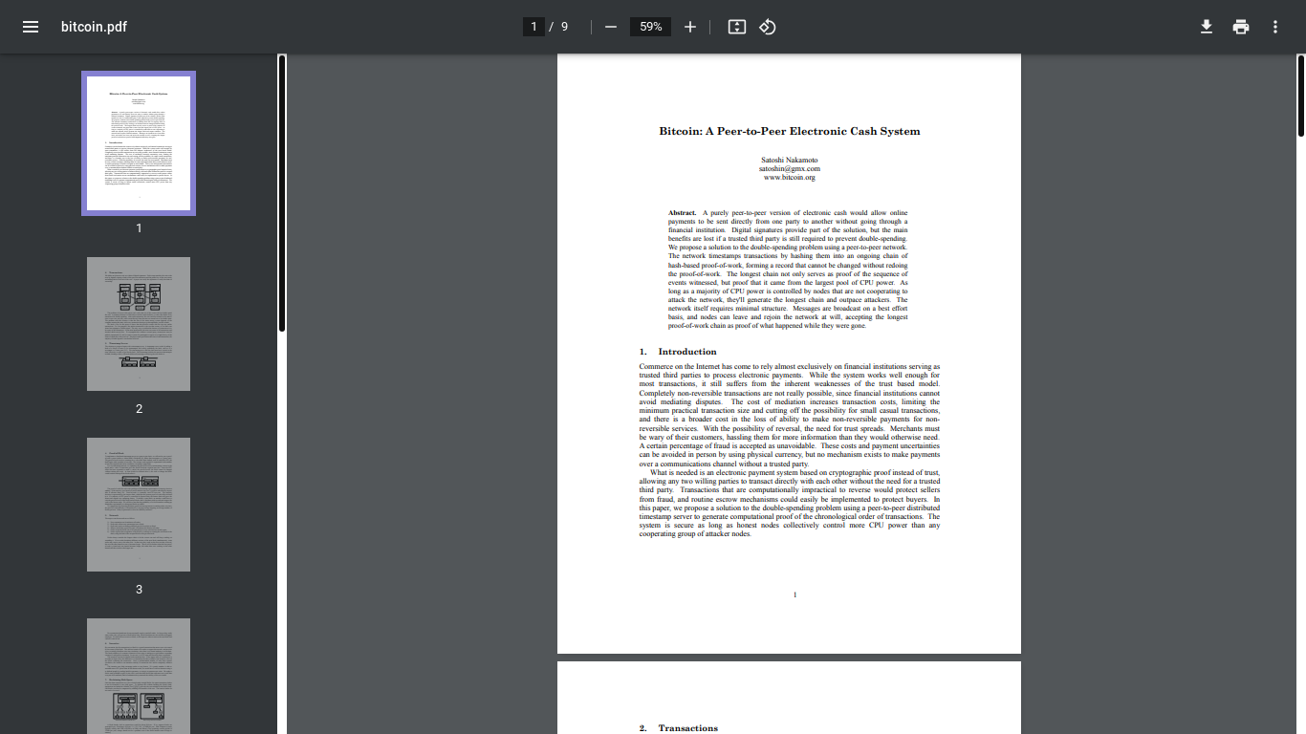Viewport: 1306px width, 734px height.
Task: Click the main document vertical scrollbar
Action: point(1301,96)
